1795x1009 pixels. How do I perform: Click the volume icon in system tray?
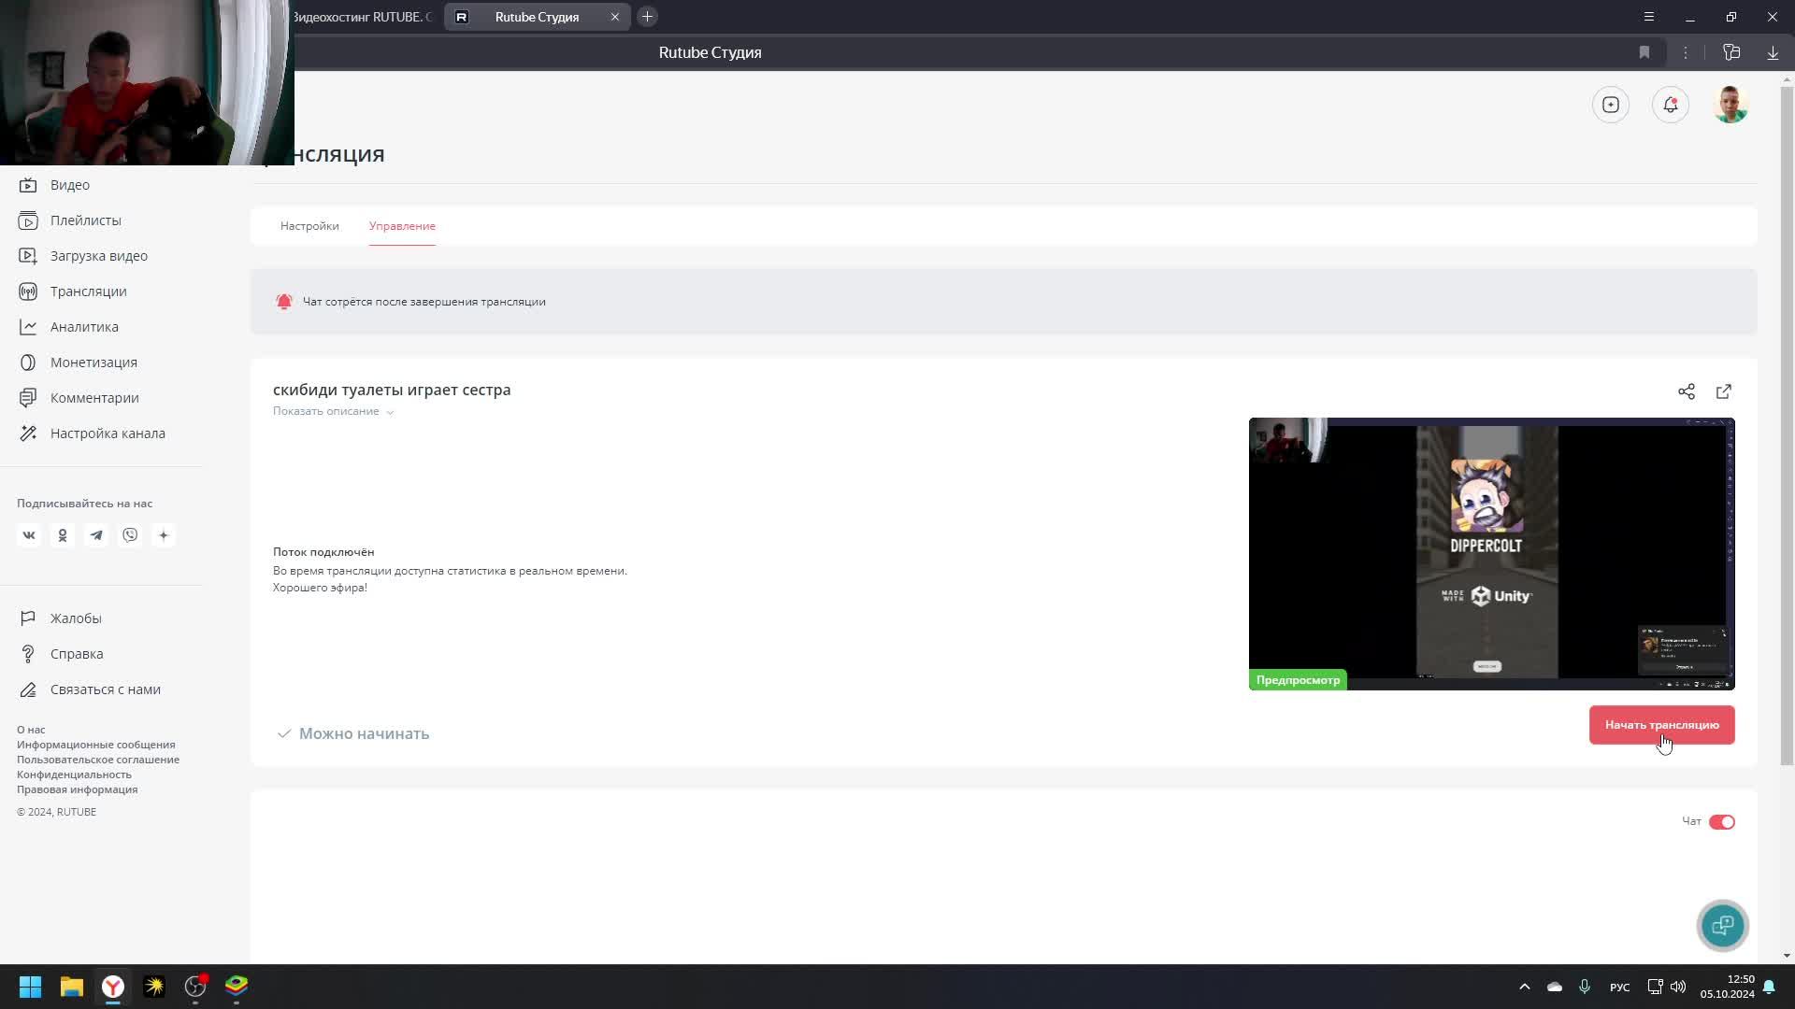(x=1678, y=987)
